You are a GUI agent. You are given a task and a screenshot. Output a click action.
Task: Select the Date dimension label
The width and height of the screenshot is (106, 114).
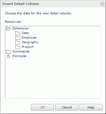click(x=25, y=33)
